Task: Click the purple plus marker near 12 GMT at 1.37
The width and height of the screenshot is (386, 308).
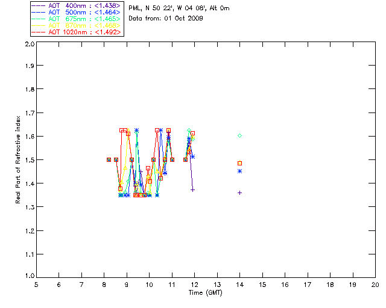Action: click(193, 190)
